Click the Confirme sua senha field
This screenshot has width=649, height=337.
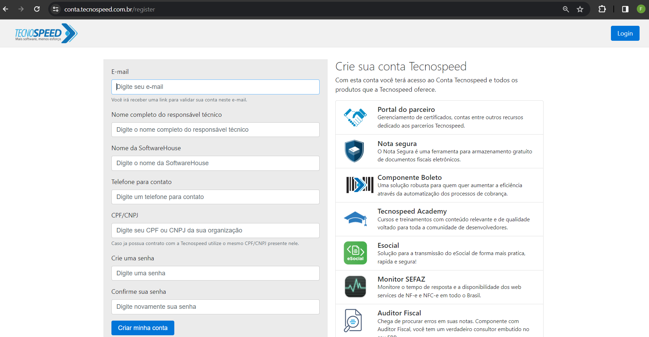pyautogui.click(x=215, y=307)
